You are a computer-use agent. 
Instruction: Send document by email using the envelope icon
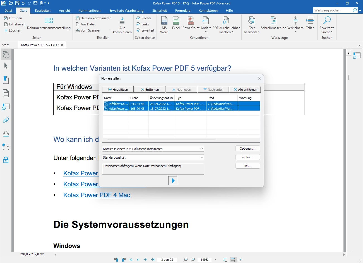pos(35,3)
